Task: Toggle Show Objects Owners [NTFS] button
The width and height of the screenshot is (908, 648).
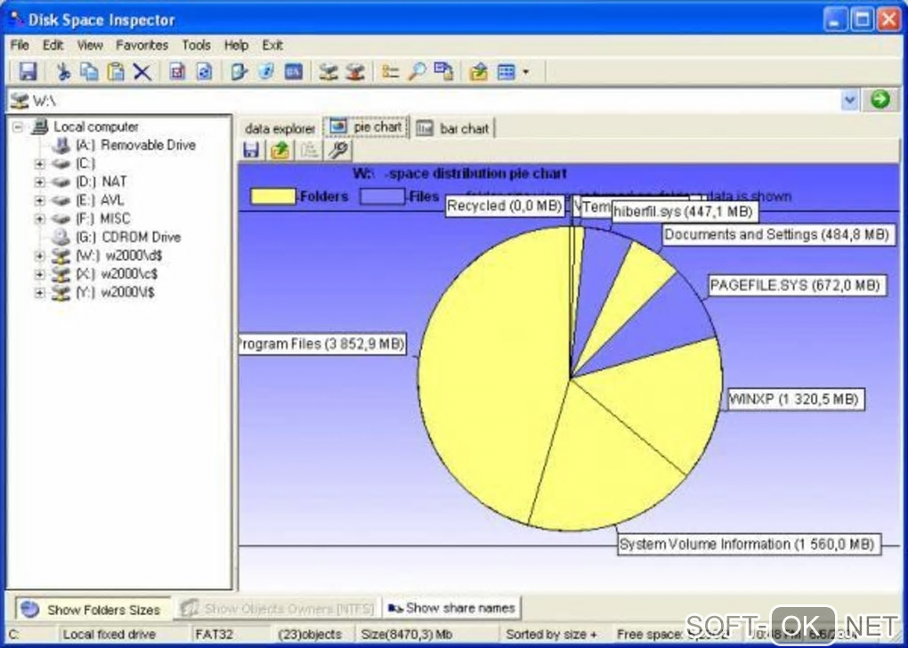Action: pyautogui.click(x=278, y=609)
